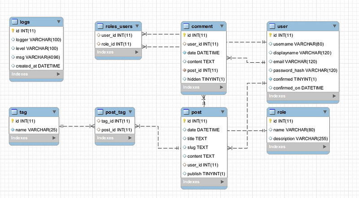Expand Indexes section of comment table
The width and height of the screenshot is (359, 198).
[x=221, y=87]
